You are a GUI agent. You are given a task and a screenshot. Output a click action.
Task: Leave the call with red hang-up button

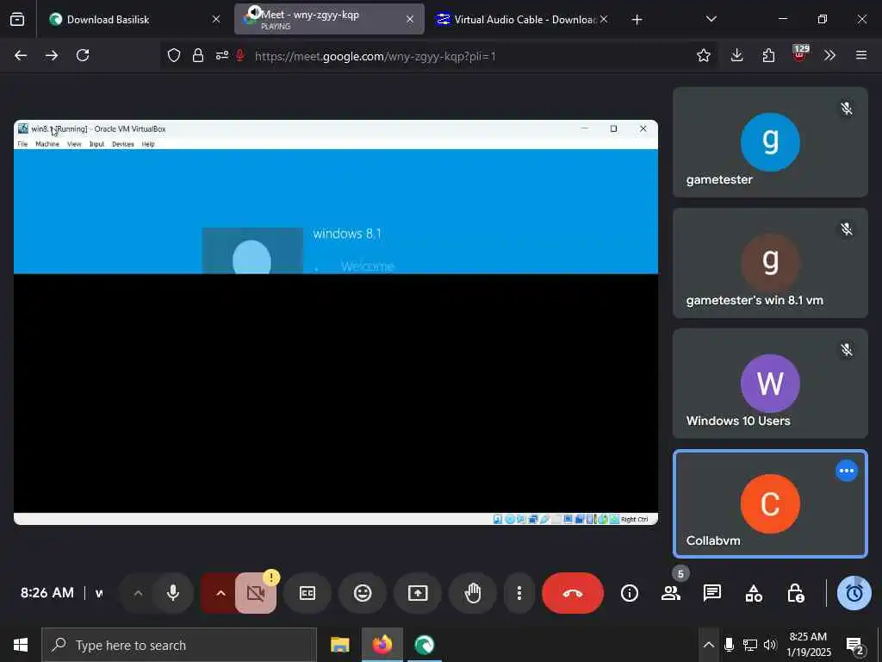pos(573,593)
